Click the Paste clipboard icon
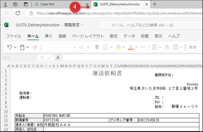This screenshot has height=132, width=203. [23, 47]
